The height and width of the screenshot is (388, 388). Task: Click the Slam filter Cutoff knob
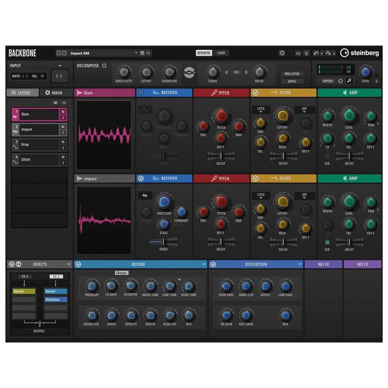point(282,116)
